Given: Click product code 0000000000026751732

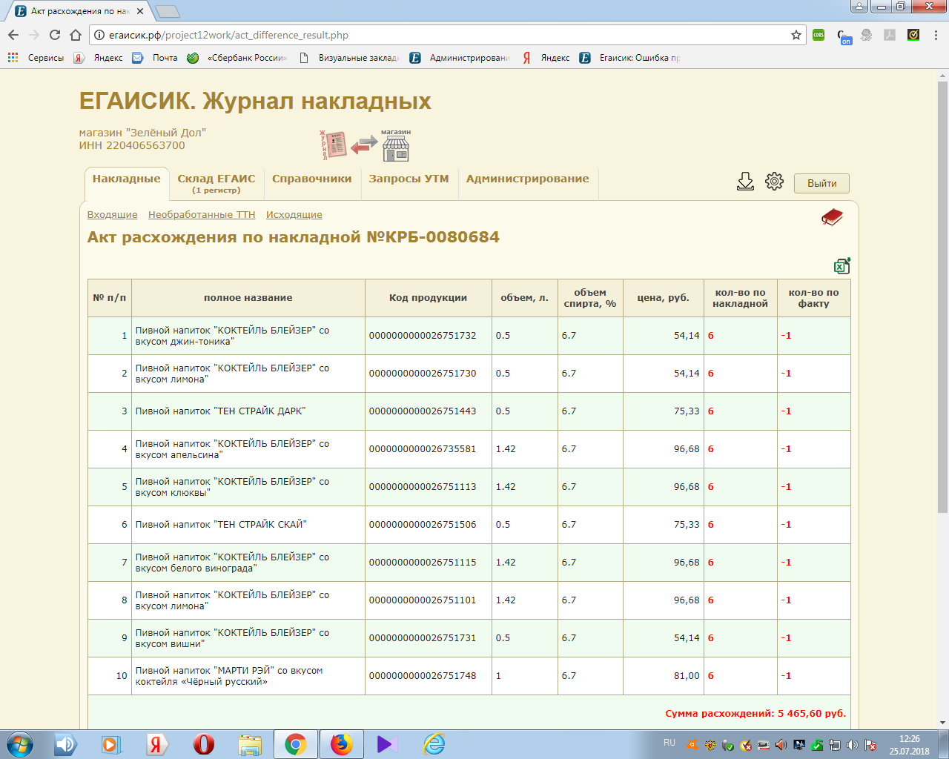Looking at the screenshot, I should (423, 336).
